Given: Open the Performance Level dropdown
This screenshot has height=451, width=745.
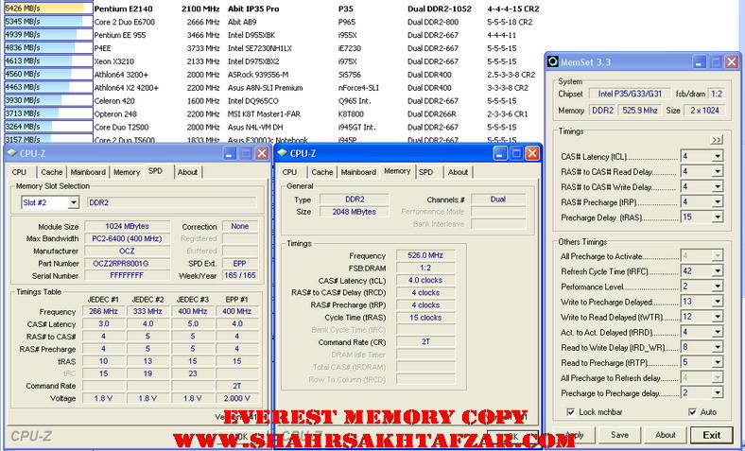Looking at the screenshot, I should (x=718, y=286).
